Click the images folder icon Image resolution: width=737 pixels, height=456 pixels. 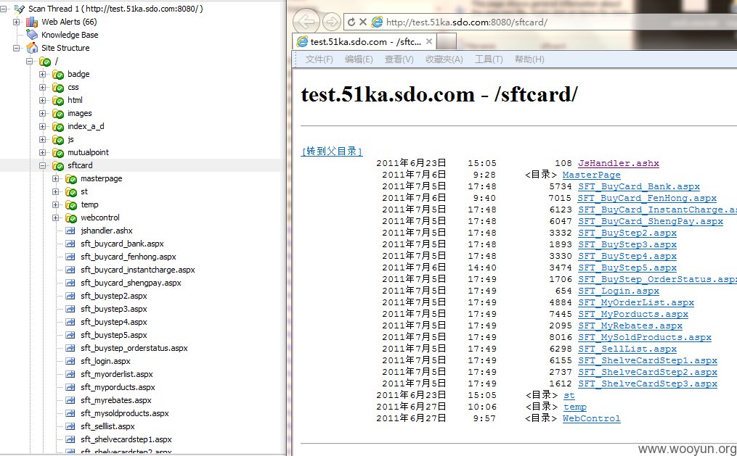click(x=58, y=114)
